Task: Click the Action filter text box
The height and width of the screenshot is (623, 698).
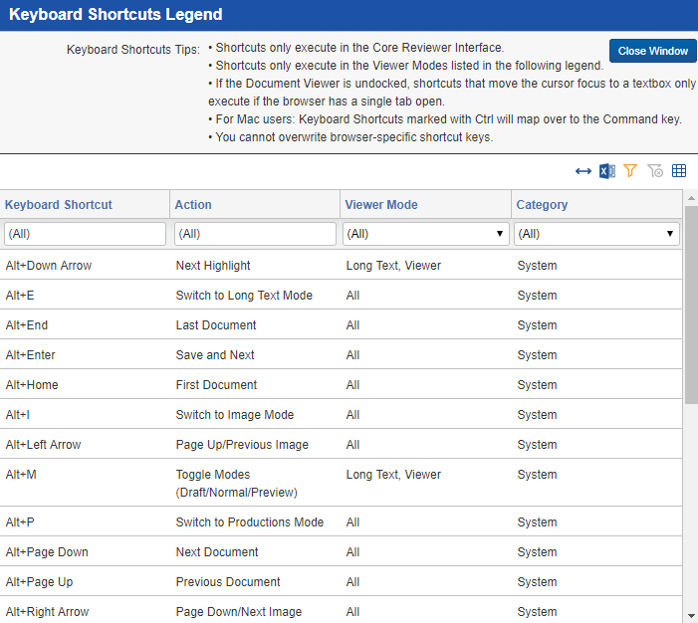Action: tap(255, 234)
